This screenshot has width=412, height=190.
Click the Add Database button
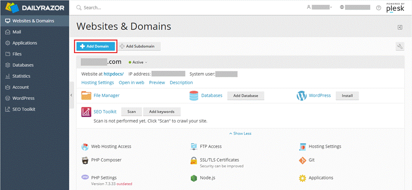pos(246,96)
